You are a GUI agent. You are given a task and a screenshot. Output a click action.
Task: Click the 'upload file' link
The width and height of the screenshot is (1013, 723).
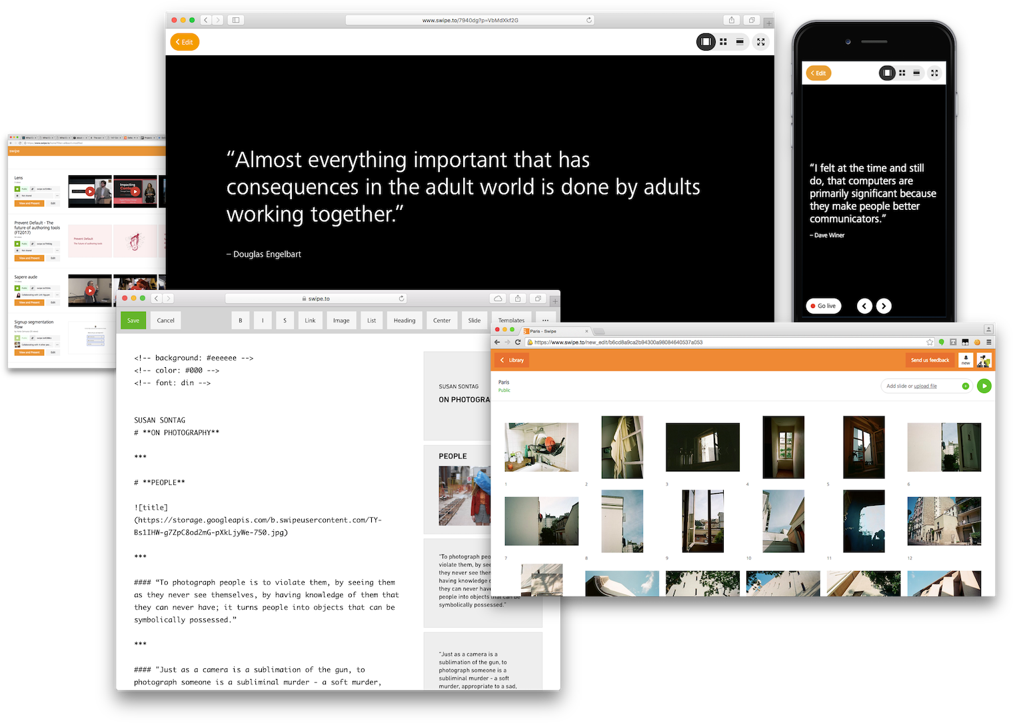pyautogui.click(x=926, y=386)
